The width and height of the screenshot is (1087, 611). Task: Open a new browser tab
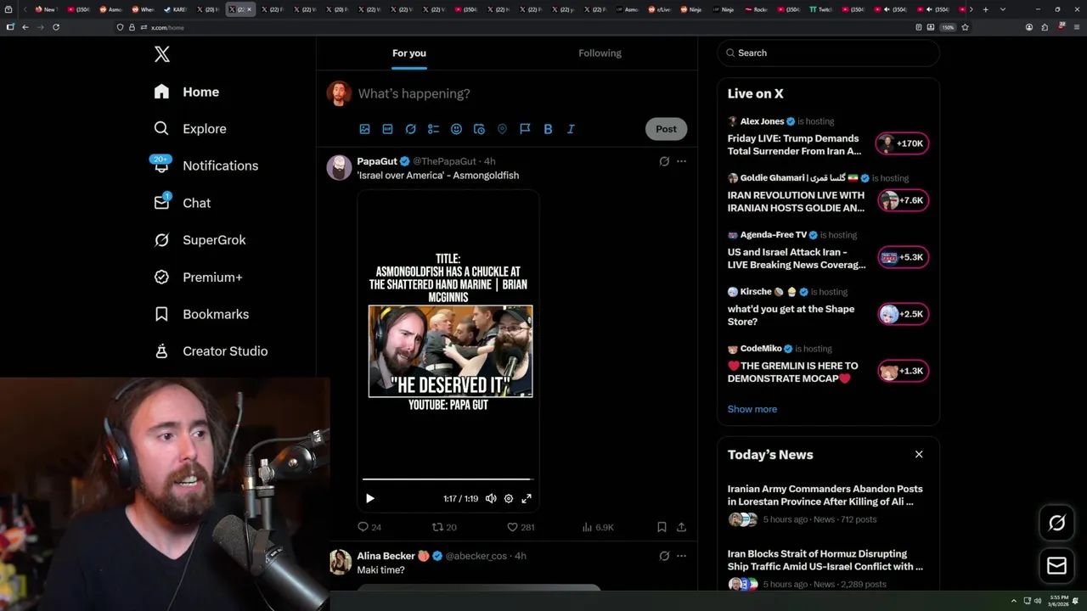(985, 9)
